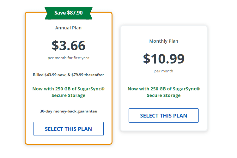Click the green Save $87.90 ribbon banner
237x158 pixels.
[69, 13]
